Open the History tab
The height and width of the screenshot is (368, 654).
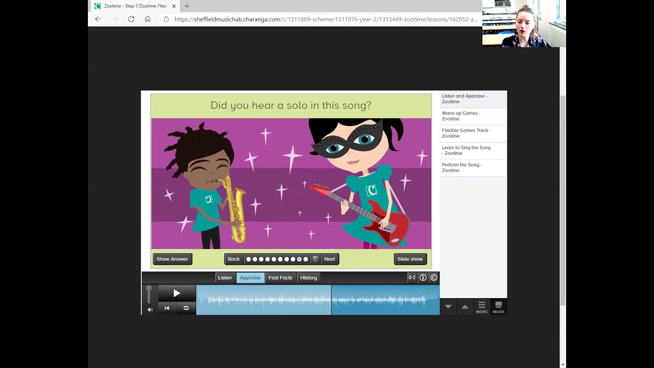[309, 278]
